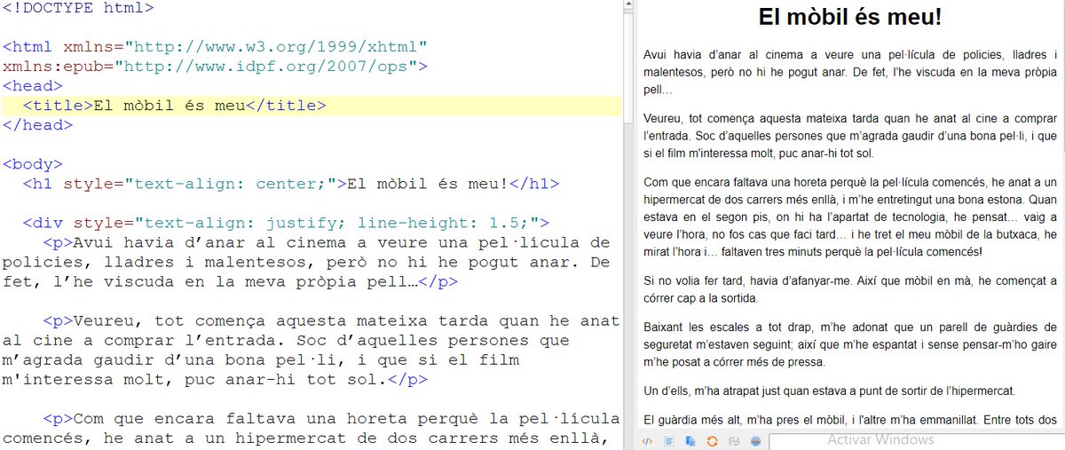1065x450 pixels.
Task: Click the code paragraph starting "<p>Avui havia d'anar"
Action: pos(306,262)
